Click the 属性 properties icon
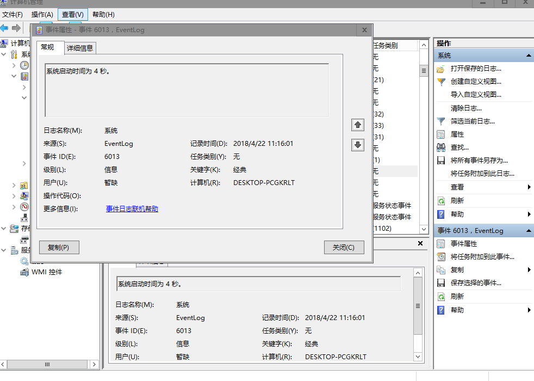This screenshot has height=381, width=534. 440,134
